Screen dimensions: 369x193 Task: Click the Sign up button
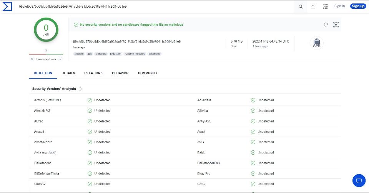(358, 6)
